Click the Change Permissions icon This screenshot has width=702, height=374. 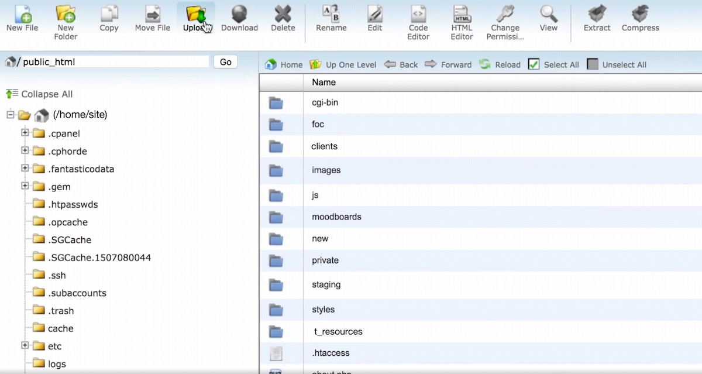(x=504, y=18)
